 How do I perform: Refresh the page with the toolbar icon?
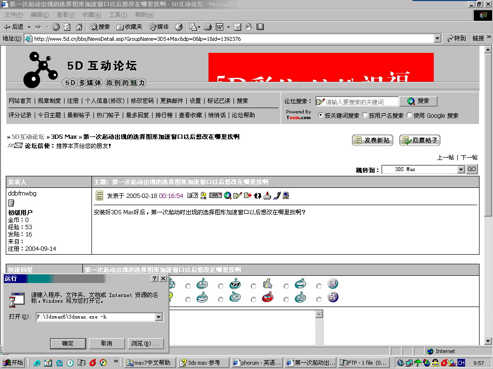67,27
